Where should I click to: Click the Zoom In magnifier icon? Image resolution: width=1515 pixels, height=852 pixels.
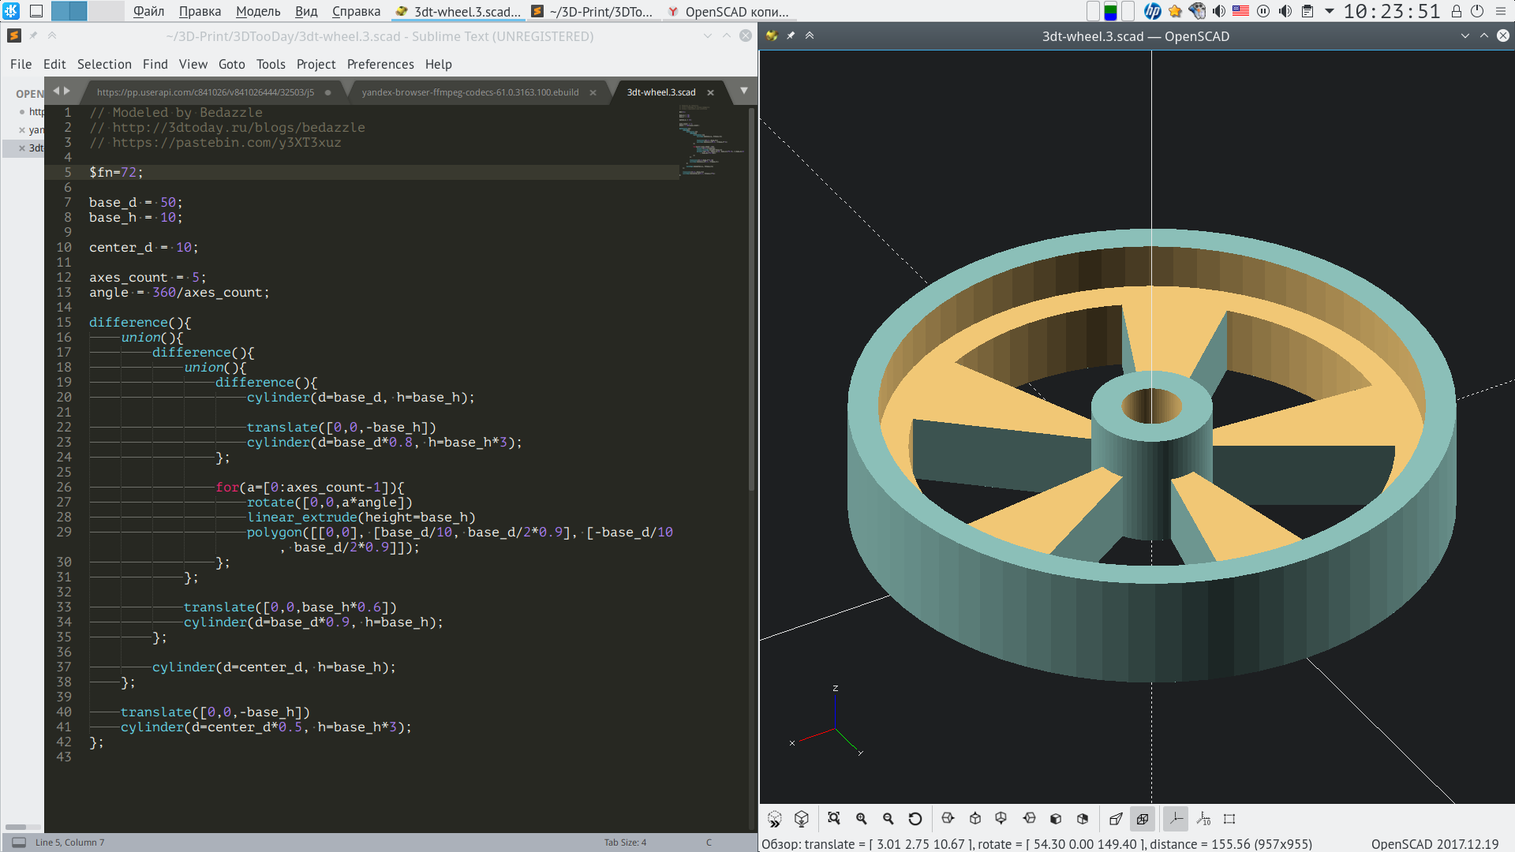[862, 819]
